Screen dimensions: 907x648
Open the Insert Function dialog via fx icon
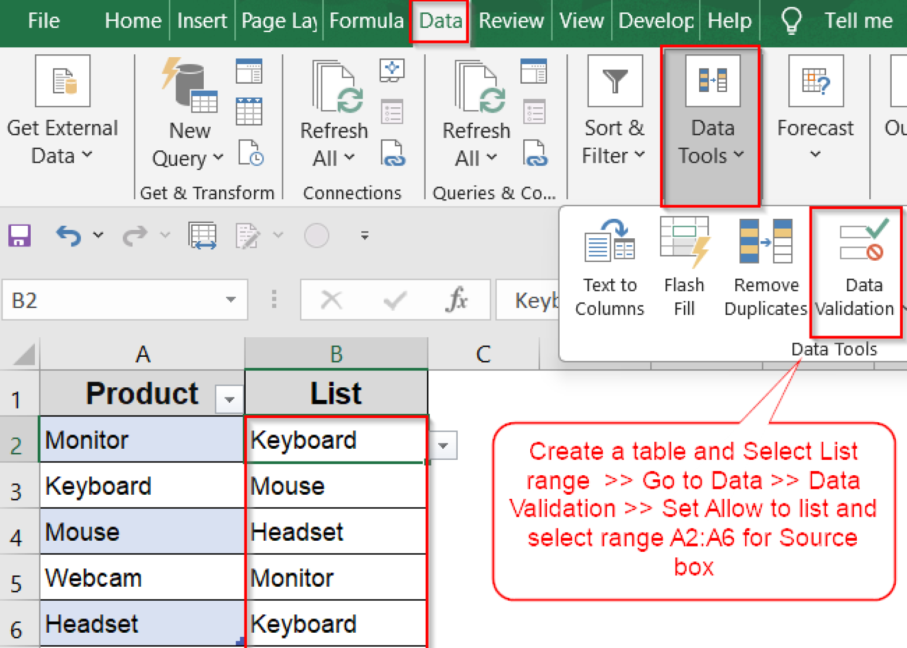(460, 300)
